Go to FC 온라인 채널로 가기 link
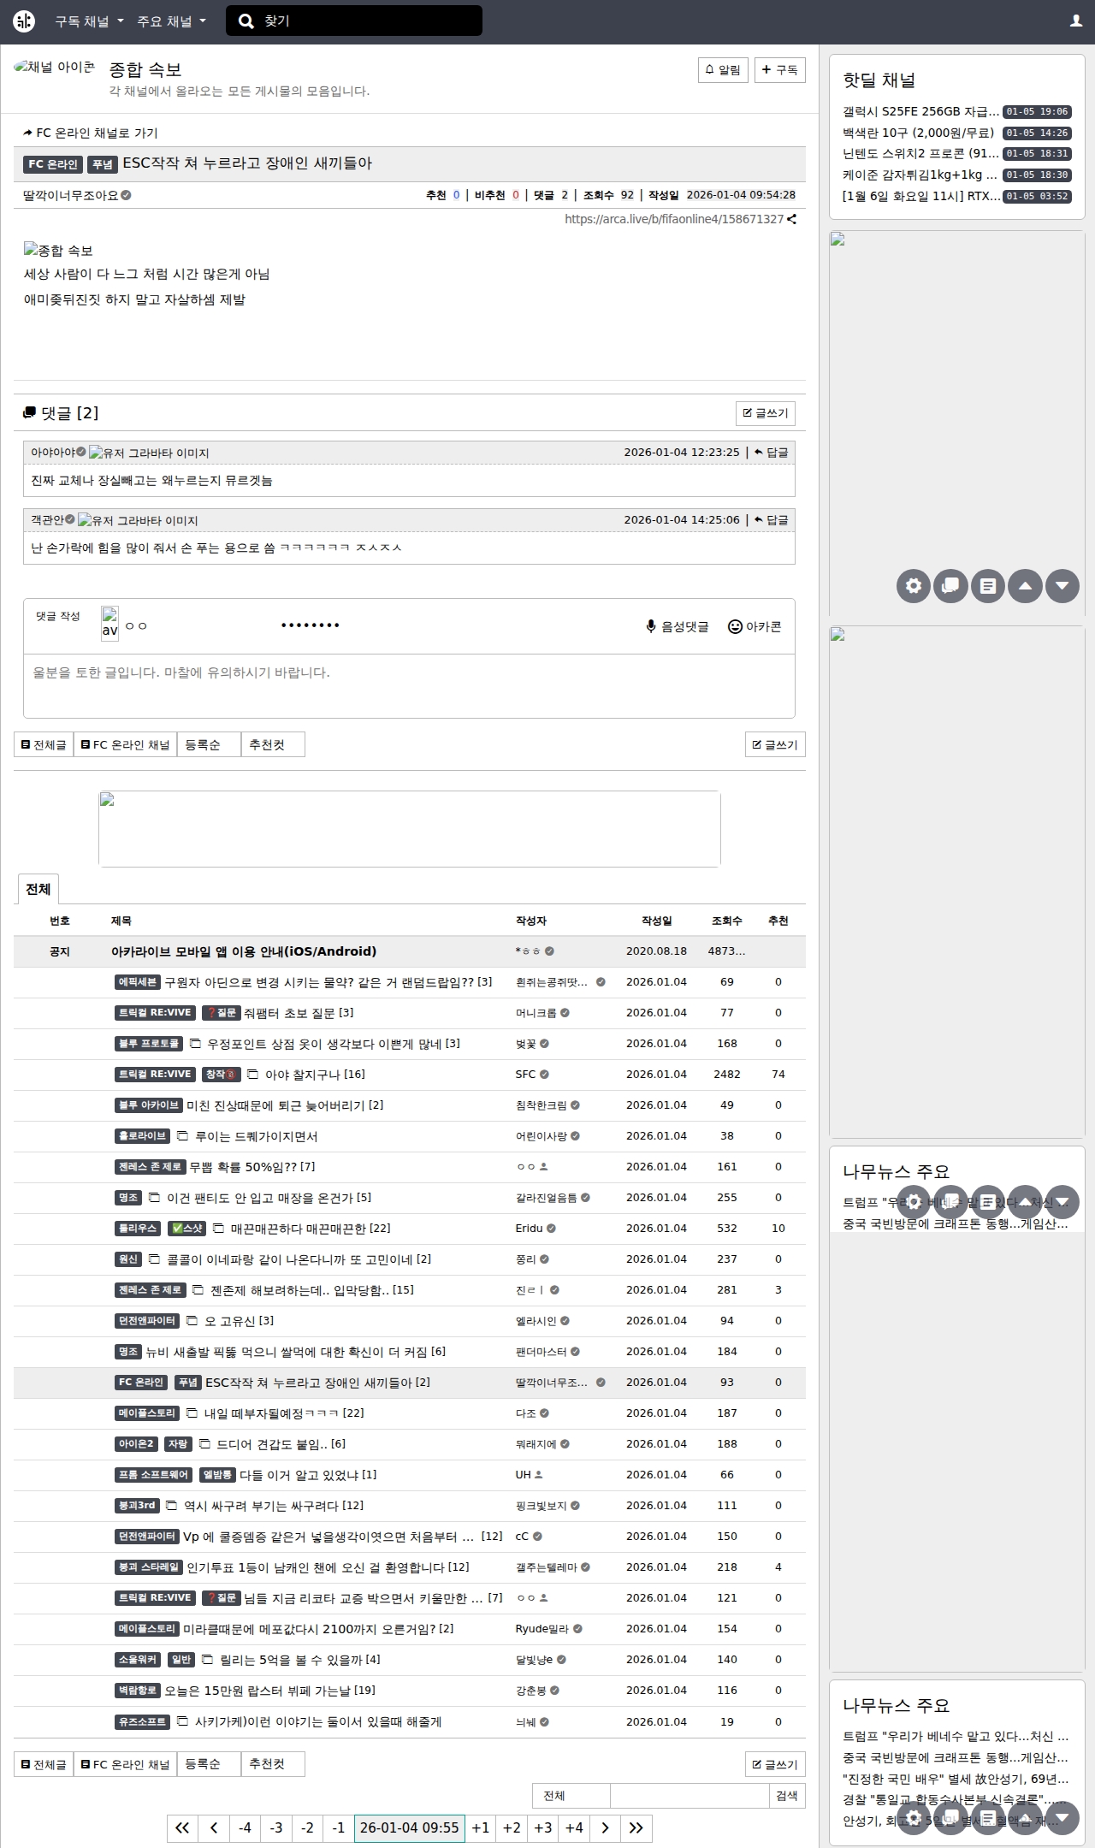 [91, 133]
